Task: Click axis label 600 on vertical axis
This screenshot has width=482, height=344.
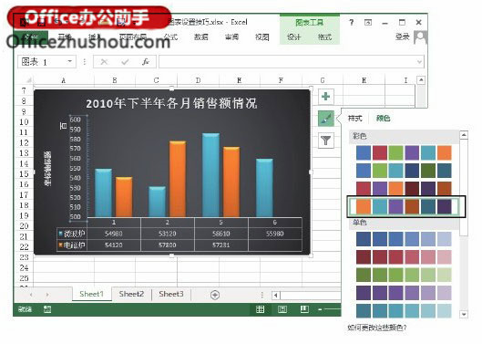Action: point(76,120)
